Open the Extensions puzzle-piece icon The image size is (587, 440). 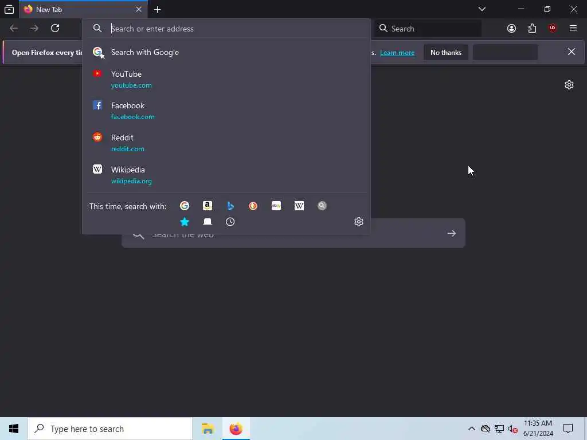(x=532, y=29)
